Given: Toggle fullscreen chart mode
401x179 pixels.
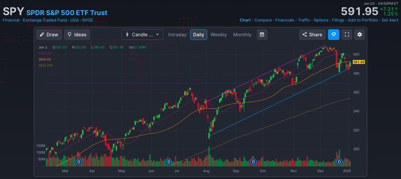Looking at the screenshot, I should 347,34.
